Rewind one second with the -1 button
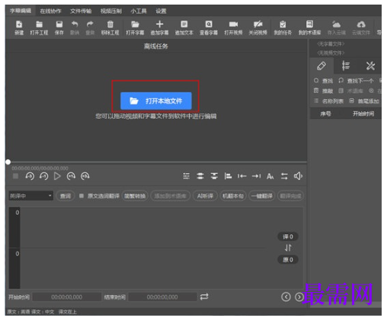Viewport: 387px width, 318px height. click(43, 176)
